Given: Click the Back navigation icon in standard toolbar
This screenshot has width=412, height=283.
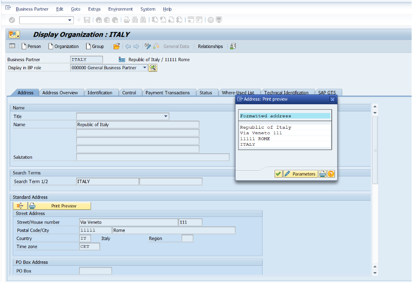Looking at the screenshot, I should click(x=99, y=20).
